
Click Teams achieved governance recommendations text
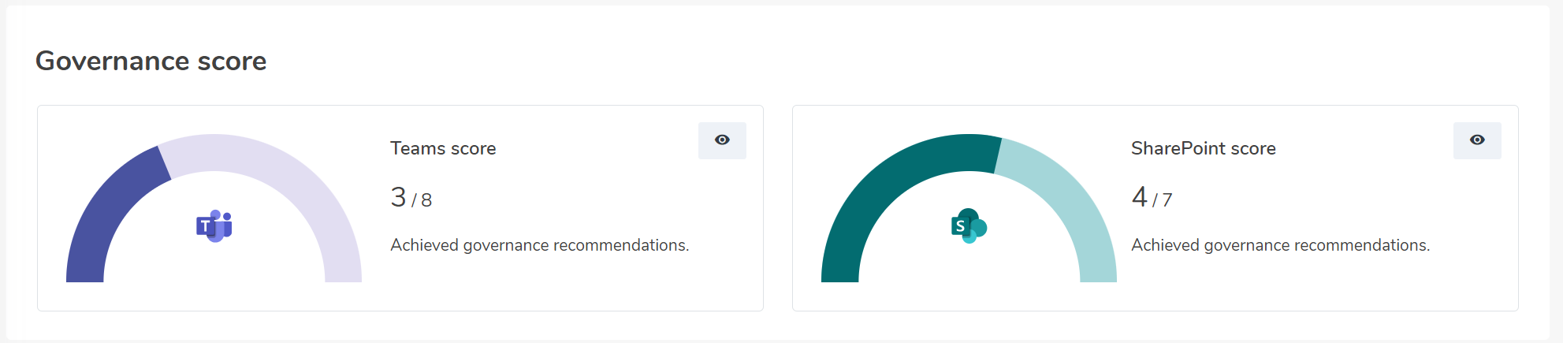pyautogui.click(x=540, y=245)
